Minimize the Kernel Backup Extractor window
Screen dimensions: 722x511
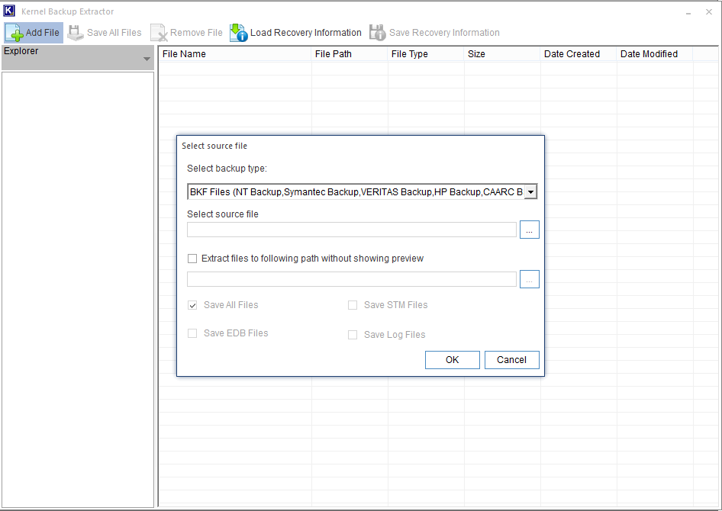tap(688, 12)
